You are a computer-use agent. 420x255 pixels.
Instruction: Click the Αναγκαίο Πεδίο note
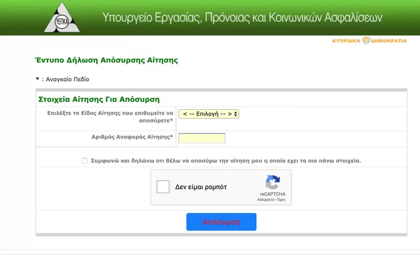click(62, 79)
